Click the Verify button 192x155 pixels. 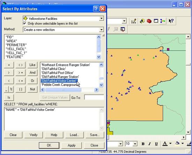click(x=34, y=135)
